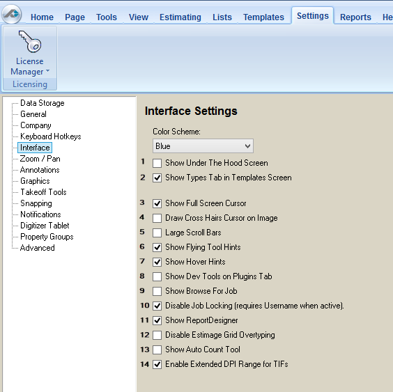
Task: Select the Interface tree item
Action: coord(35,148)
